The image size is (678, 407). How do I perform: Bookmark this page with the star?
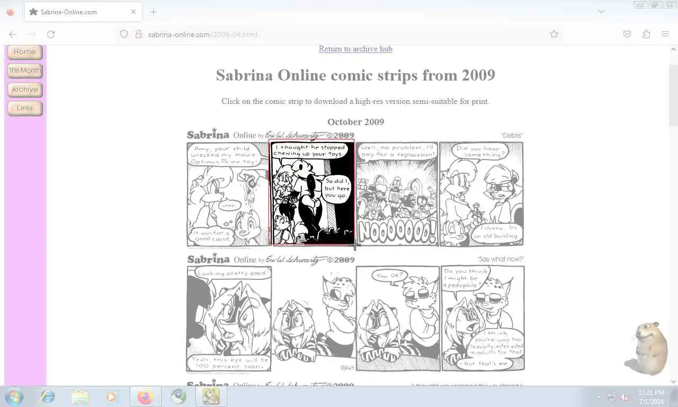tap(554, 34)
